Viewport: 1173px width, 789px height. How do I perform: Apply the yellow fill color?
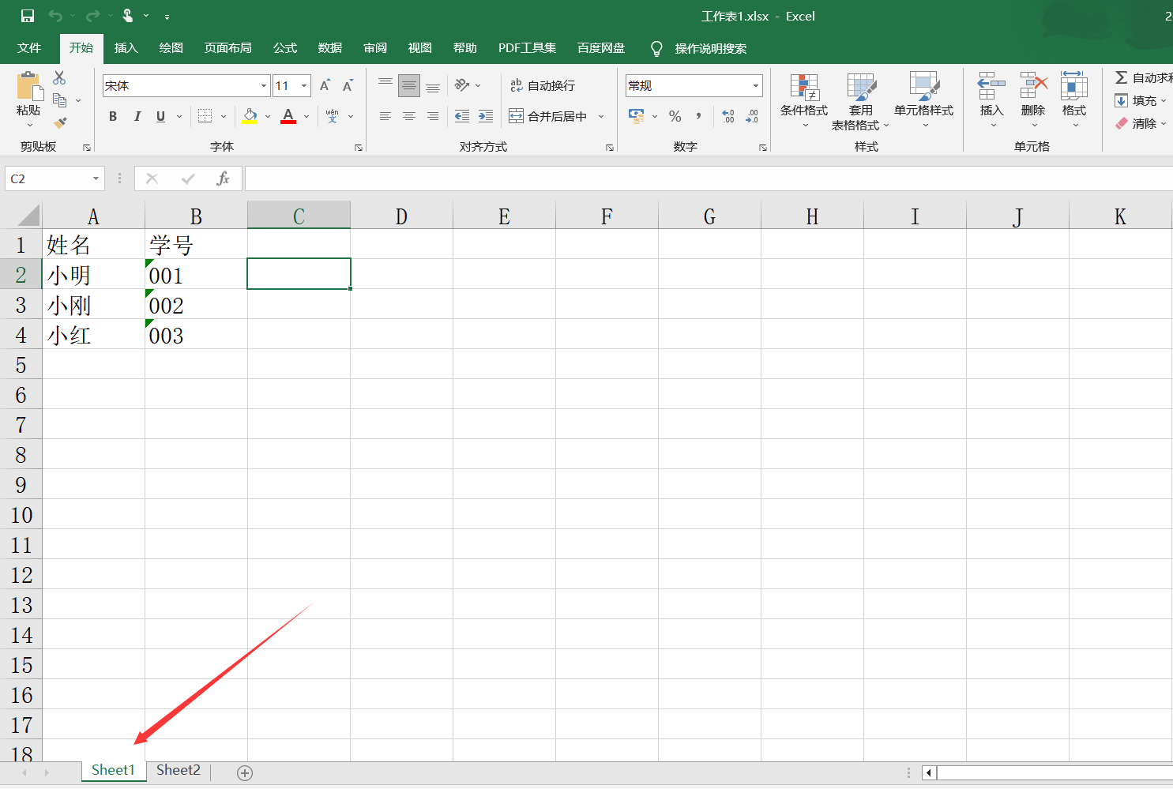[x=250, y=116]
